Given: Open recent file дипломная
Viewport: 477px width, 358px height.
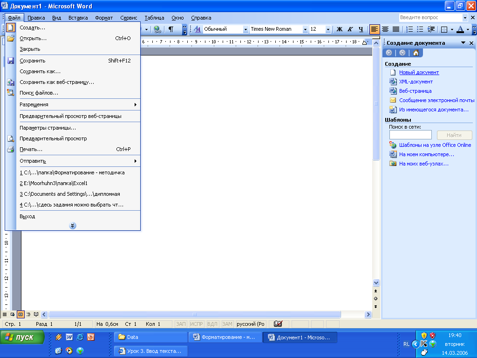Looking at the screenshot, I should (x=73, y=194).
